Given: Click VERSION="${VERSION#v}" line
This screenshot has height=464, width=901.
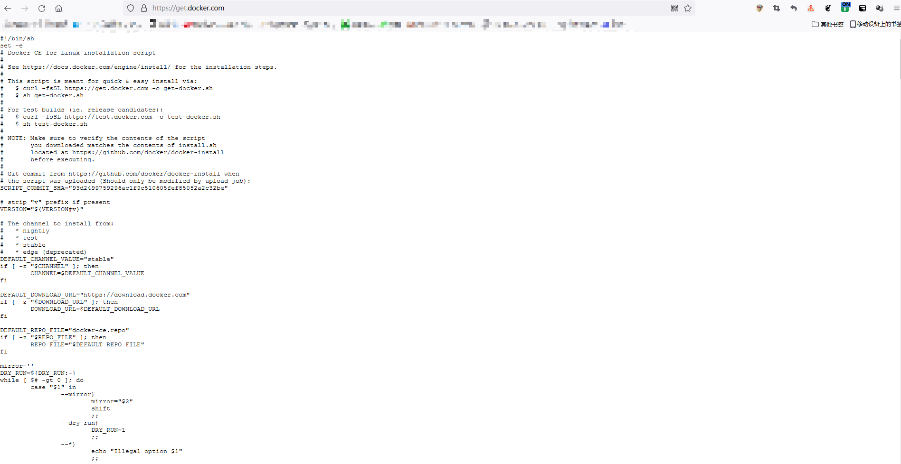Looking at the screenshot, I should pyautogui.click(x=42, y=209).
